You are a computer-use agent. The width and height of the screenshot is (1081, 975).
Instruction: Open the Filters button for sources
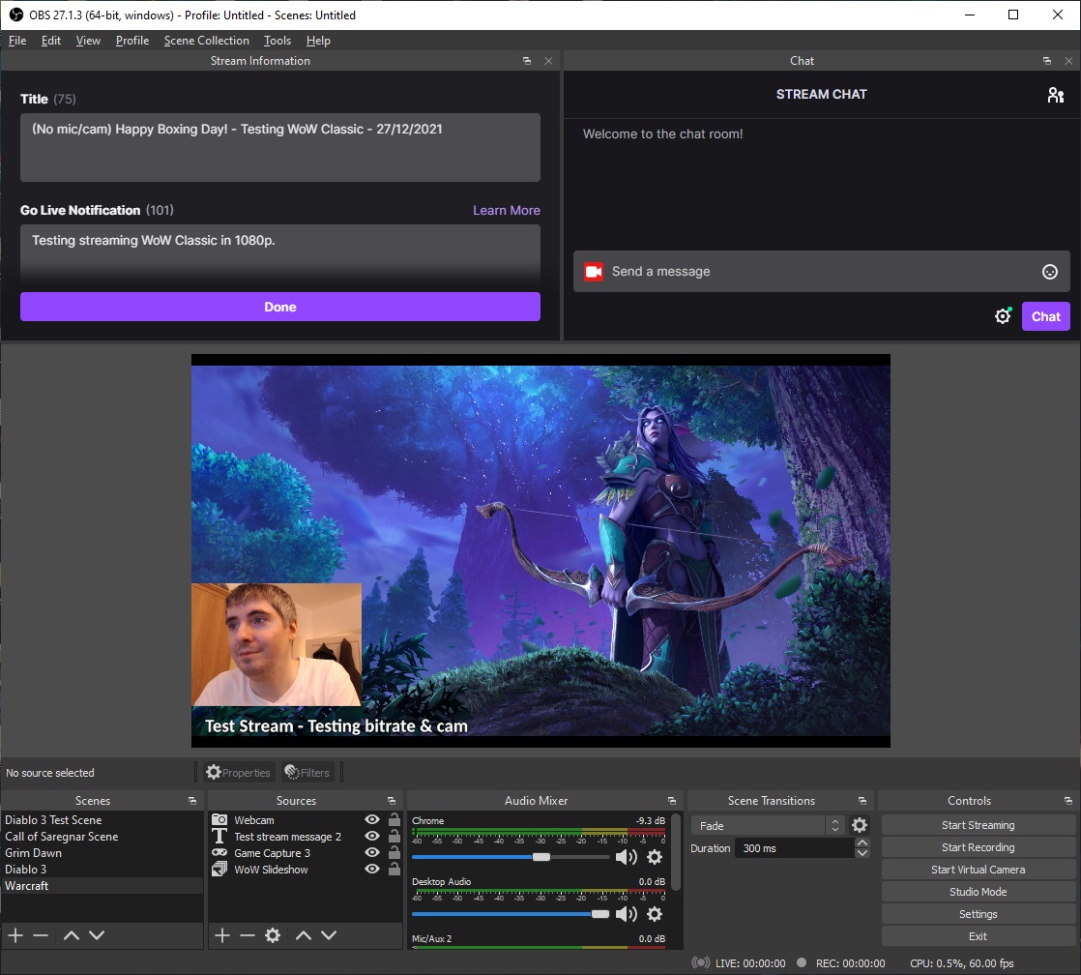307,772
